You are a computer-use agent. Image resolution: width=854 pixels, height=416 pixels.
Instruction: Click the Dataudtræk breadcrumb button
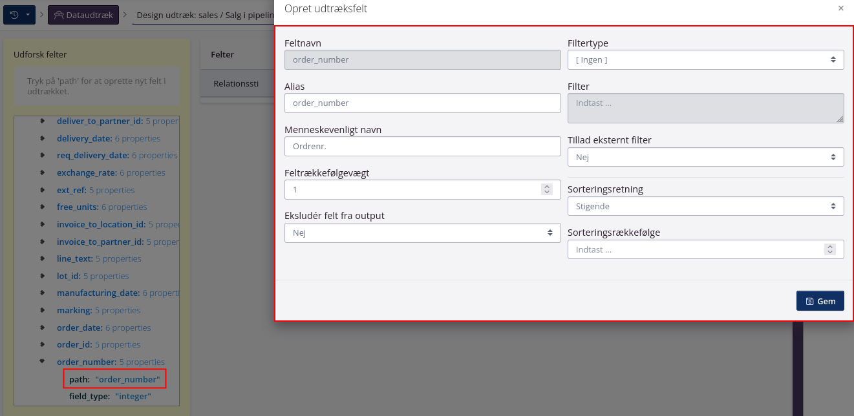point(83,16)
